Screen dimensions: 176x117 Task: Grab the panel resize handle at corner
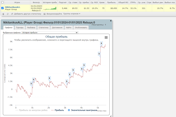[111, 116]
